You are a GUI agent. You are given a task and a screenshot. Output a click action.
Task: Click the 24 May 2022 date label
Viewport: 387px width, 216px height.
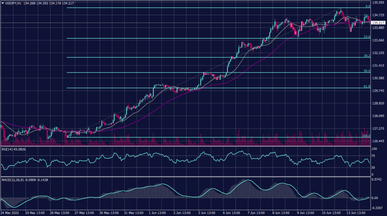[11, 213]
